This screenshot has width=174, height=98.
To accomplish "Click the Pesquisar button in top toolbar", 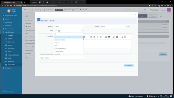I will point(68,10).
